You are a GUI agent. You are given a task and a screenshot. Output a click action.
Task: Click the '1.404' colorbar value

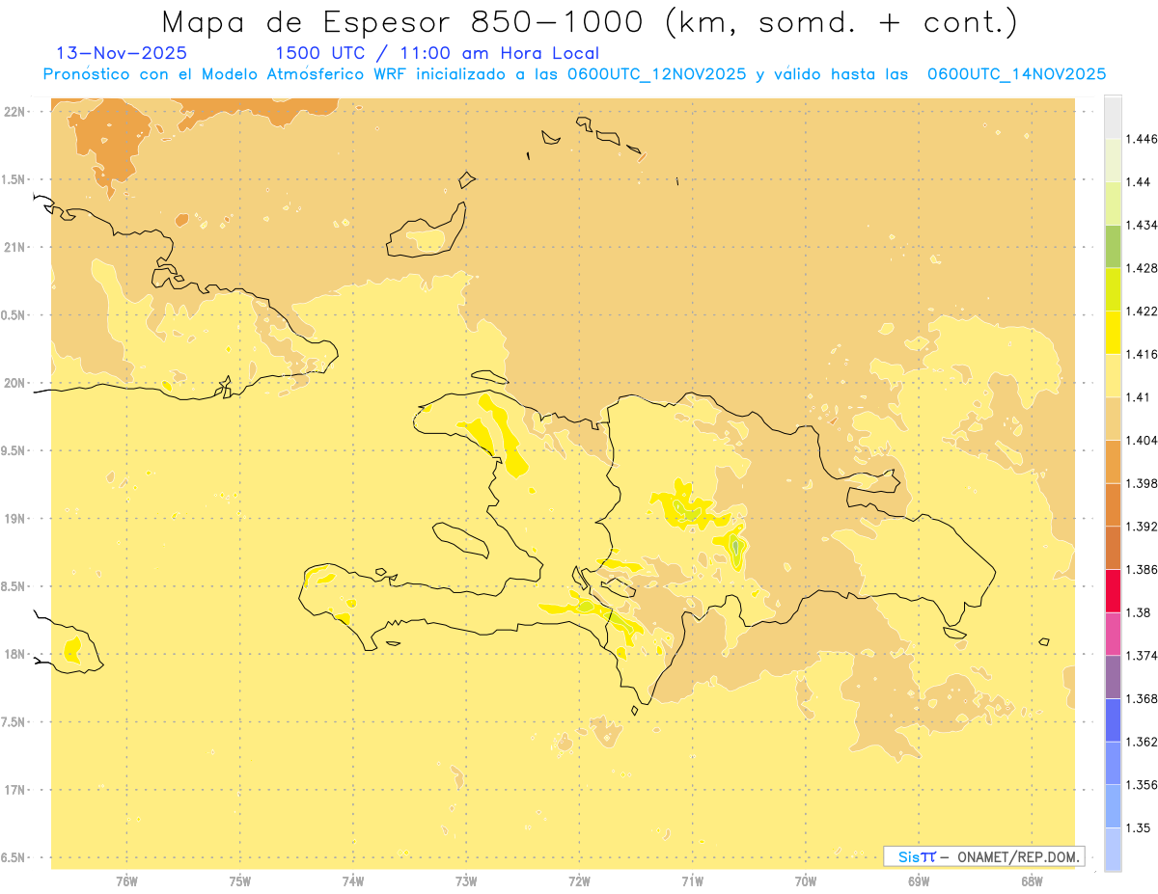tap(1142, 441)
